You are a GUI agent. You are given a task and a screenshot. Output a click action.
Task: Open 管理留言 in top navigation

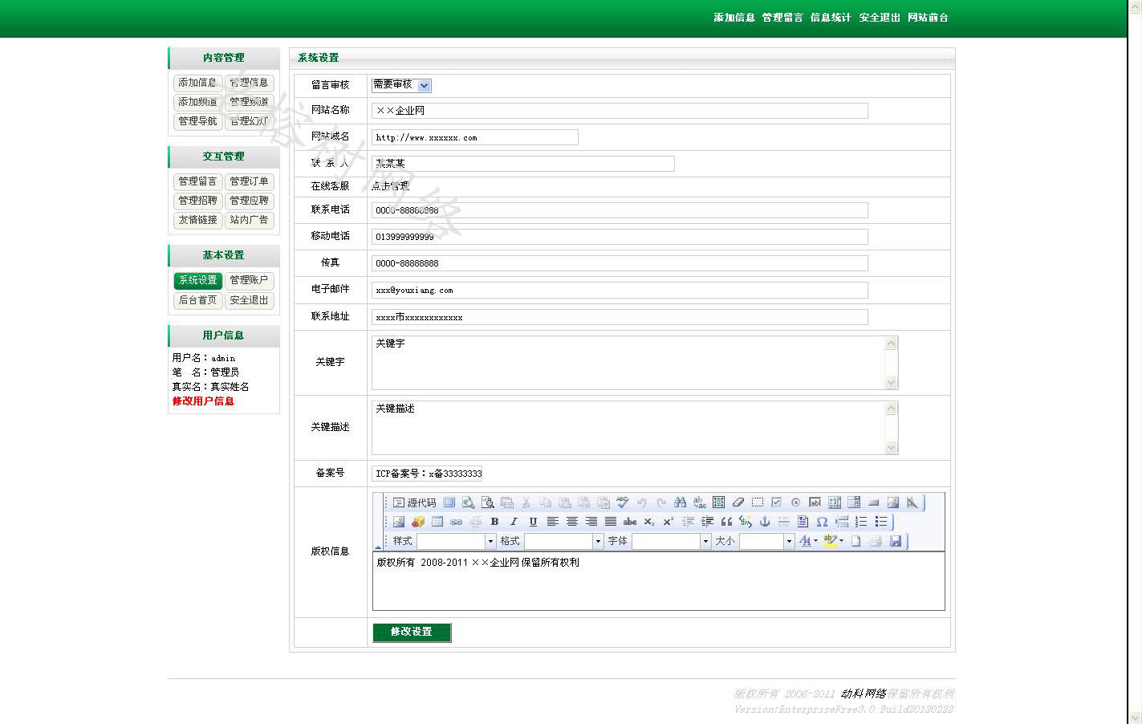(x=782, y=17)
